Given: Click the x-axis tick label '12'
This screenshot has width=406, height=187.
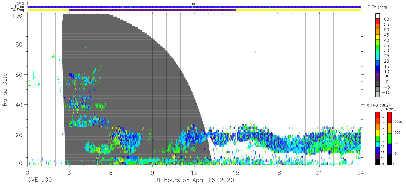Looking at the screenshot, I should click(194, 173).
